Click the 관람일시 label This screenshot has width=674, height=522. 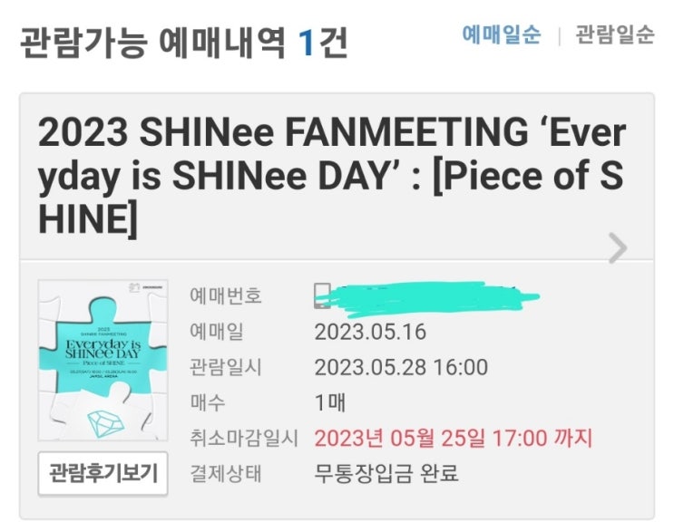point(226,367)
